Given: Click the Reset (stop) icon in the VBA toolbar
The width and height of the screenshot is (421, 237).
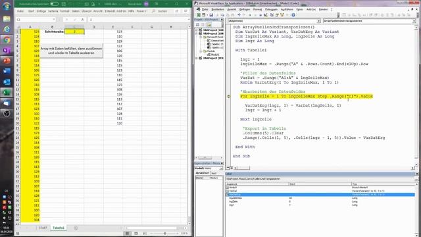Looking at the screenshot, I should click(260, 15).
